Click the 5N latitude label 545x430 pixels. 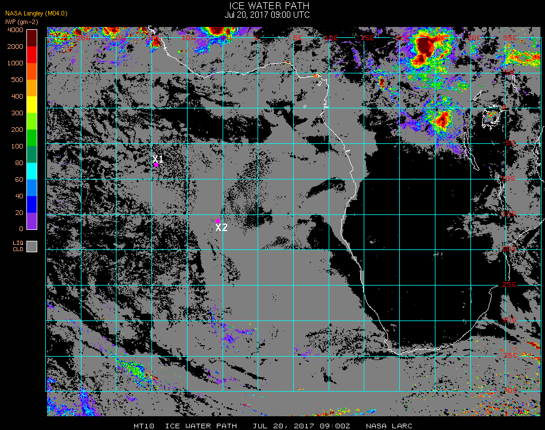pyautogui.click(x=509, y=72)
